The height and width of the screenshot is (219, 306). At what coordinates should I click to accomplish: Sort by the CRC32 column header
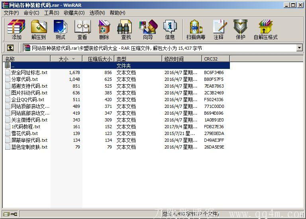pyautogui.click(x=216, y=59)
